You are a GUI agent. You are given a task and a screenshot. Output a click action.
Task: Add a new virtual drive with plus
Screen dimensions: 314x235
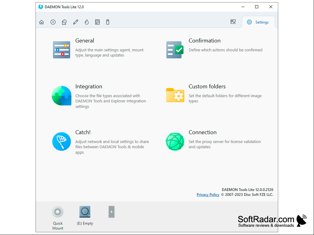112,212
